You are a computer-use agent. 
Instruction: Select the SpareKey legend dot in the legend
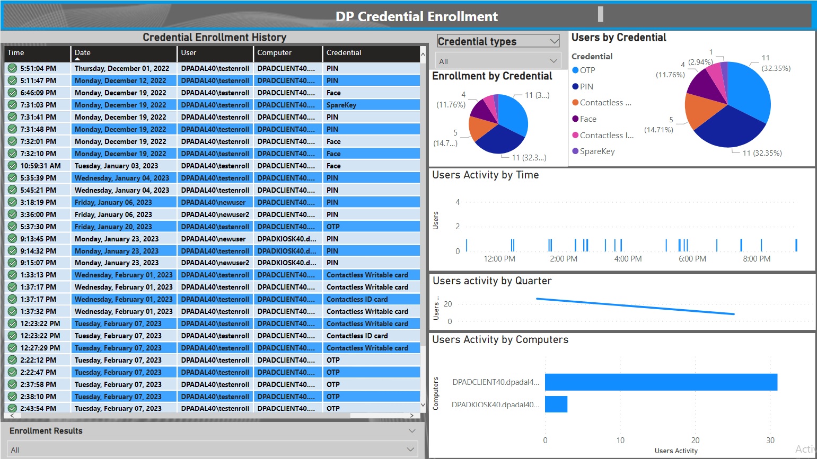[576, 151]
